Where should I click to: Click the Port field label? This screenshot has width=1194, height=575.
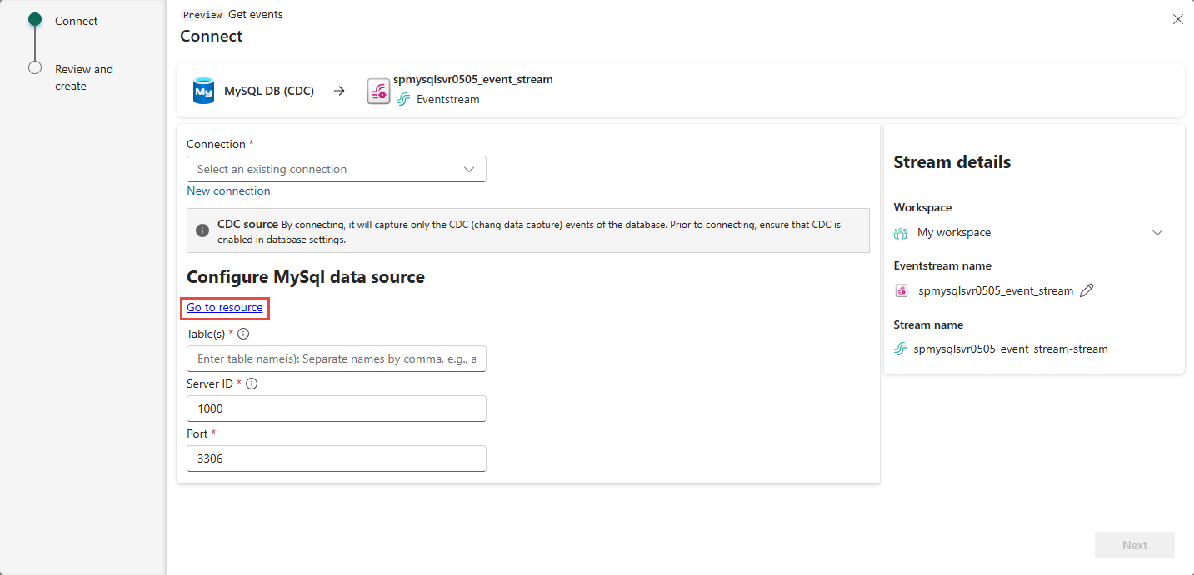click(x=198, y=434)
